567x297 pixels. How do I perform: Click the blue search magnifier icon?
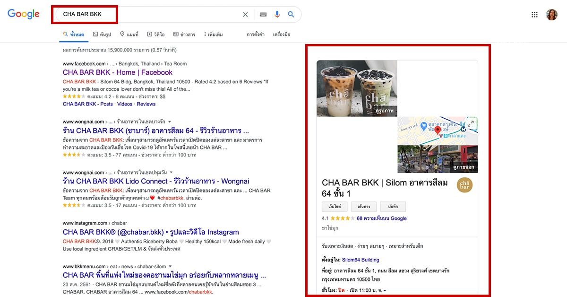291,14
